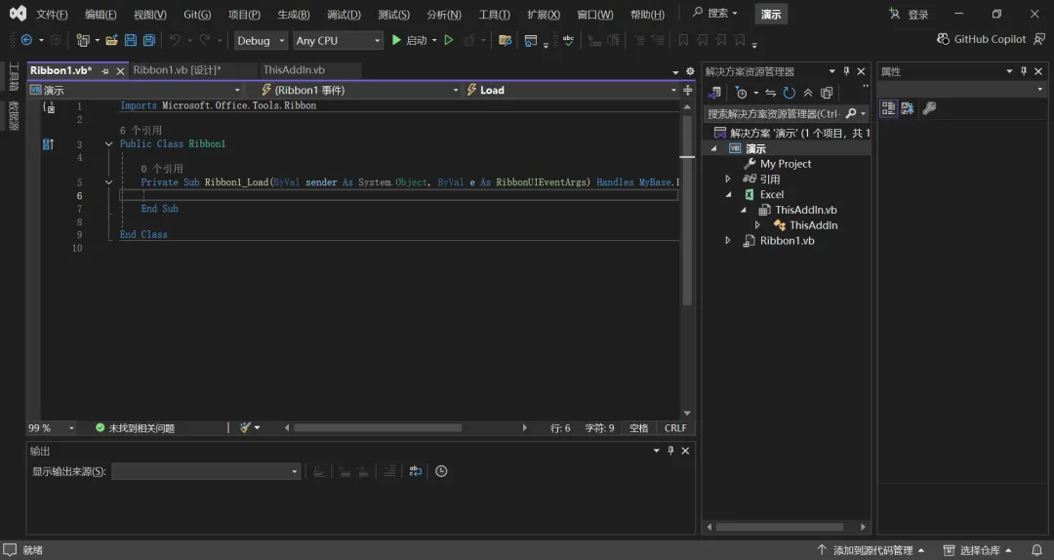Click the GitHub Copilot button
The height and width of the screenshot is (560, 1054).
[x=981, y=39]
